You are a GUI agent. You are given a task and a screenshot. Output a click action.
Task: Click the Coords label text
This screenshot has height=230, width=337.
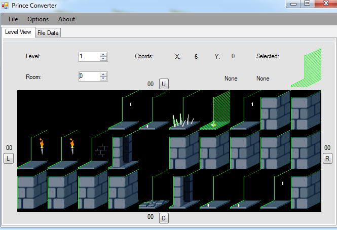click(x=144, y=56)
